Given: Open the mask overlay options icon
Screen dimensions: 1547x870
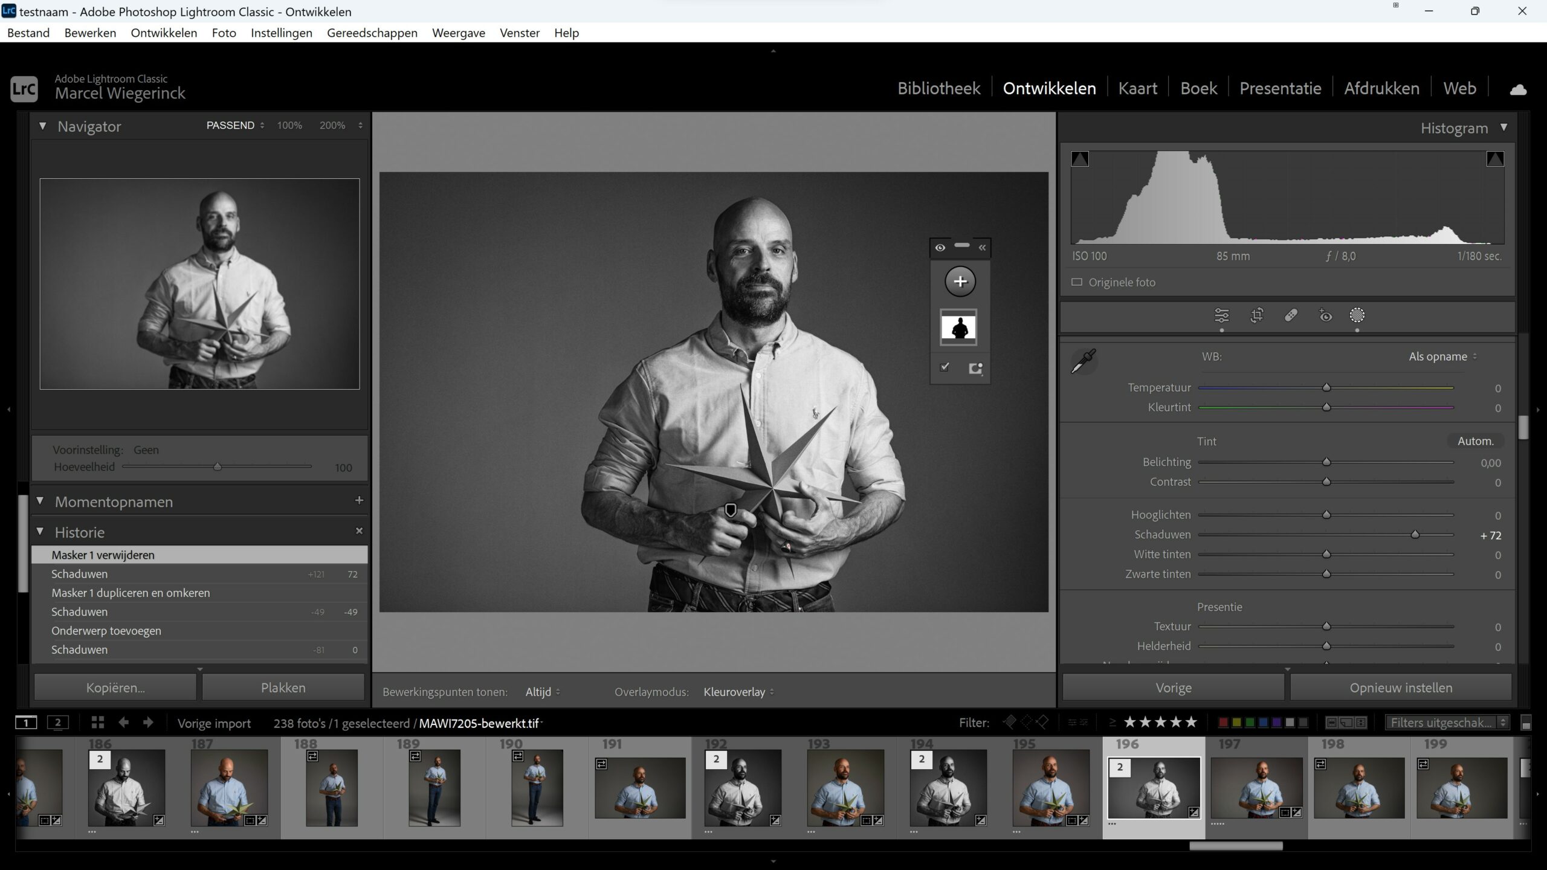Looking at the screenshot, I should [975, 369].
